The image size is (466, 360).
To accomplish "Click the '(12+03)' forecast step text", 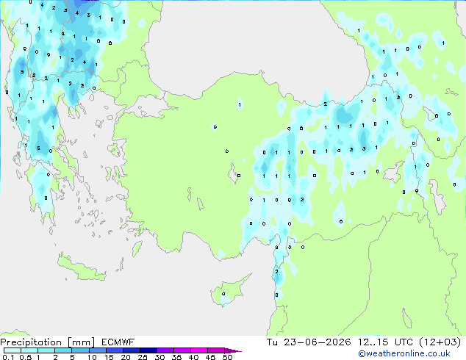I will (x=440, y=342).
